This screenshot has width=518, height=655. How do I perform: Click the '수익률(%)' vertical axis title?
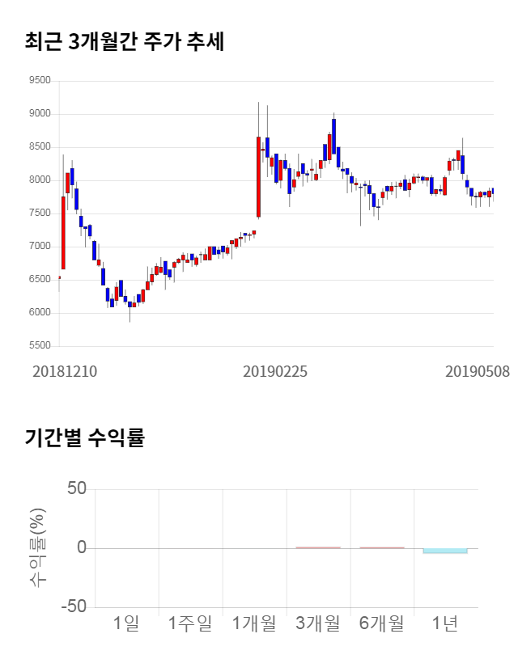[x=38, y=548]
